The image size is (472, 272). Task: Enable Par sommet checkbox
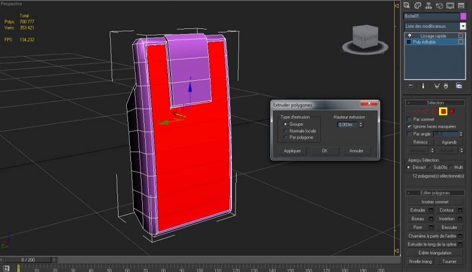tap(409, 119)
